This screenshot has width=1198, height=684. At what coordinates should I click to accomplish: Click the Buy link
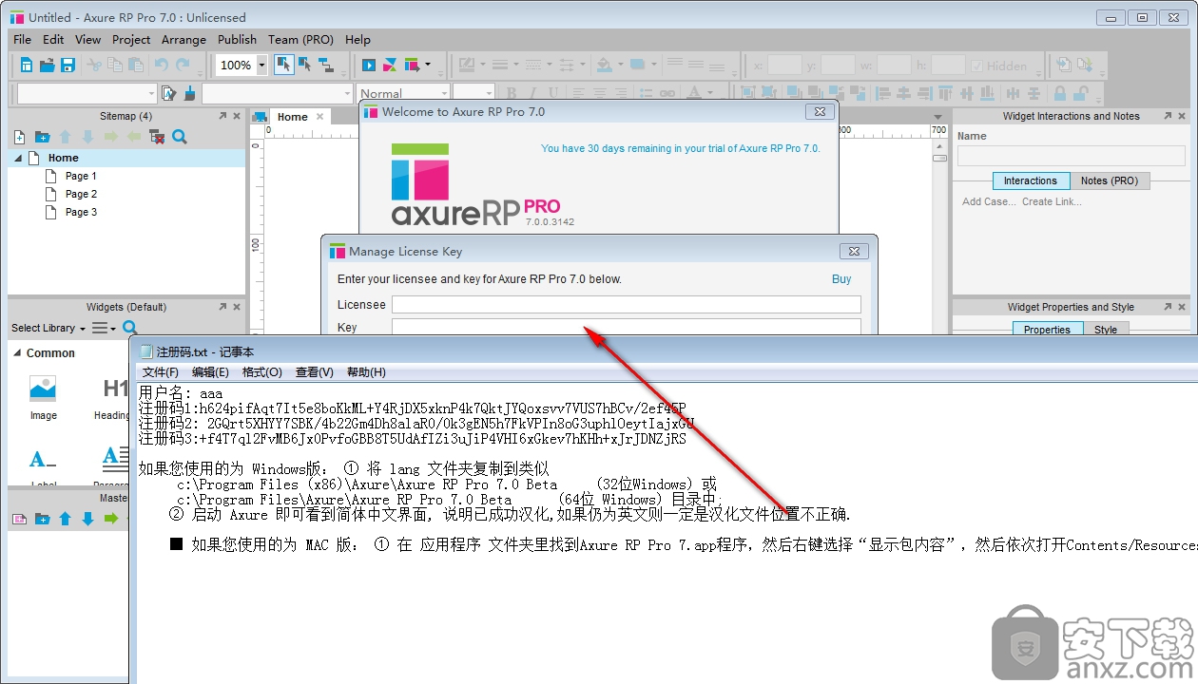[x=841, y=279]
